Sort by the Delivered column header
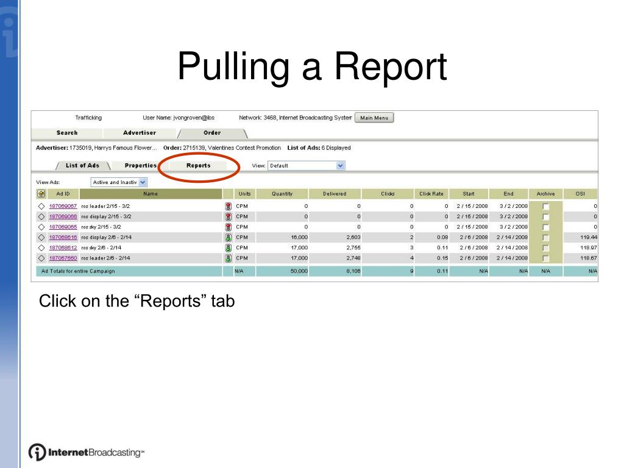Viewport: 624px width, 468px height. click(x=335, y=194)
